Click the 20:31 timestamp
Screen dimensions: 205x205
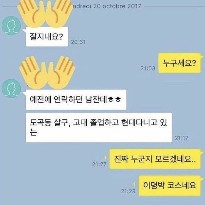tap(78, 42)
